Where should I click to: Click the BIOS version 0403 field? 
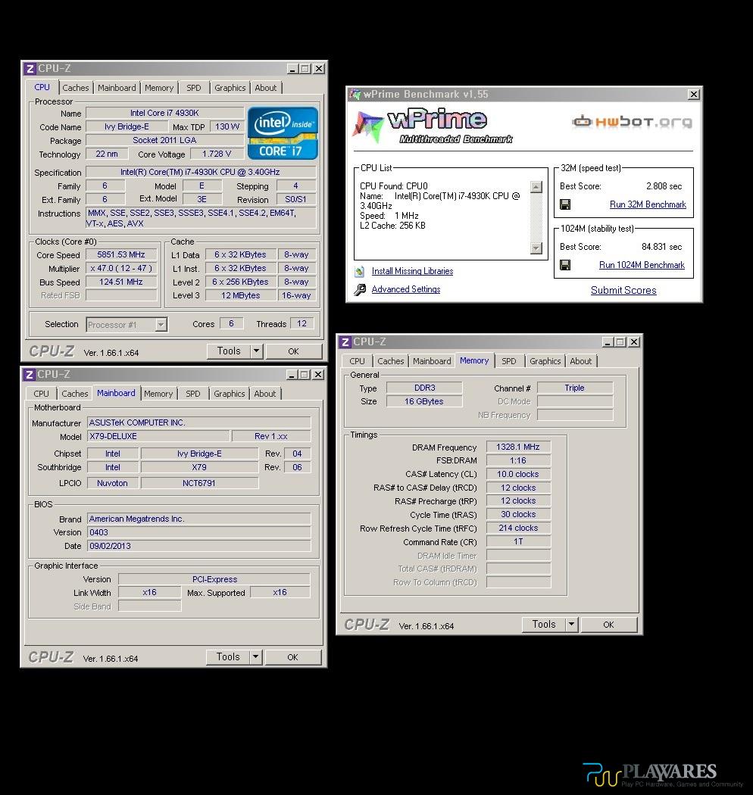(199, 532)
